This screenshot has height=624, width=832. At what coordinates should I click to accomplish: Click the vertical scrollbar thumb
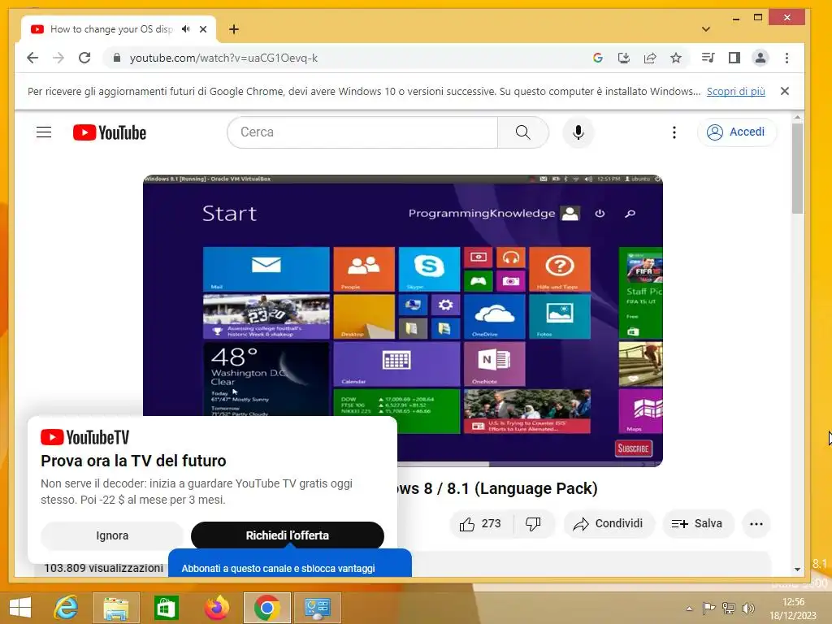tap(797, 169)
